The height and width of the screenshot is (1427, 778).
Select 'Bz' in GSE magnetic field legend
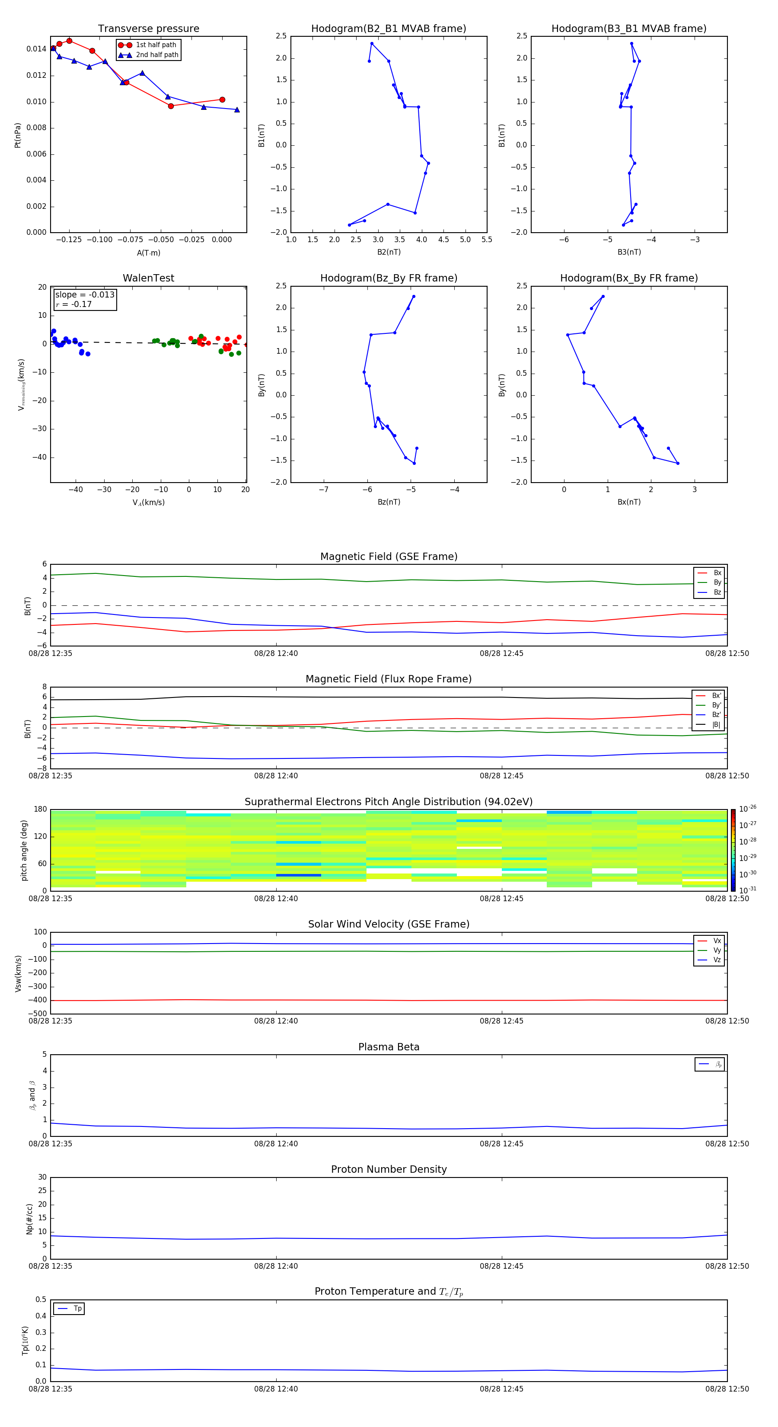pos(709,592)
